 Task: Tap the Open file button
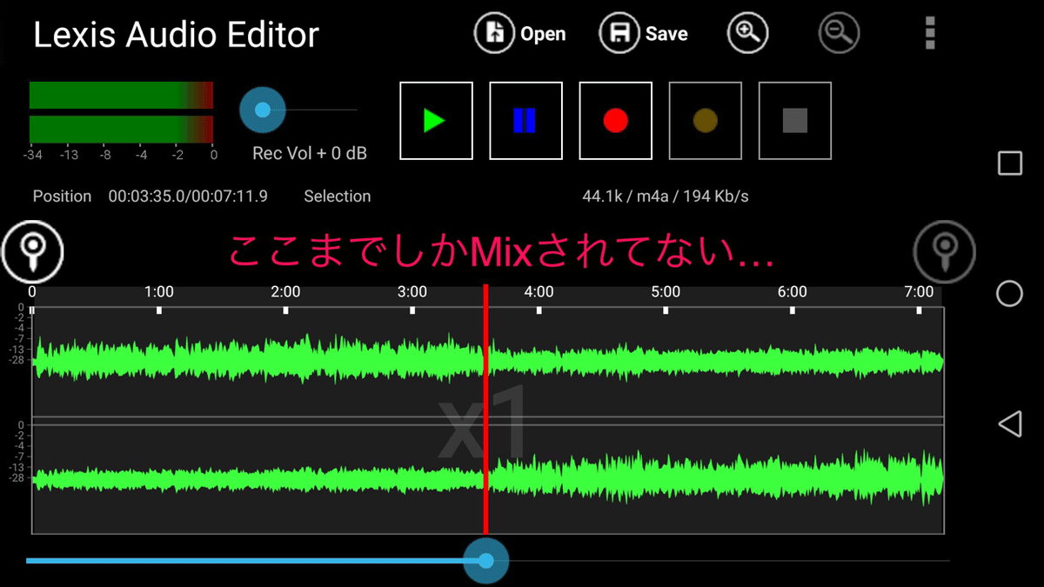[520, 34]
